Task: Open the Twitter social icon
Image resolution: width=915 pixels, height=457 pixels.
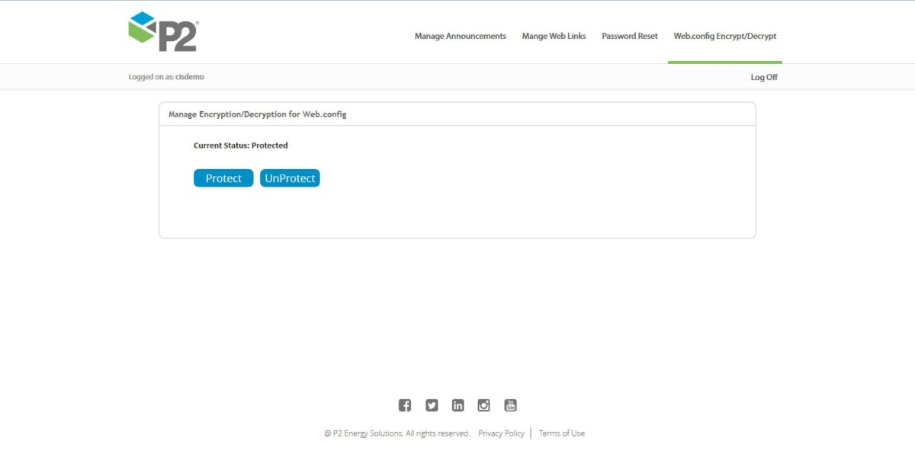Action: [432, 405]
